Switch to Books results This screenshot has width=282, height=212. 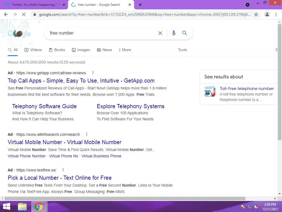pos(57,50)
